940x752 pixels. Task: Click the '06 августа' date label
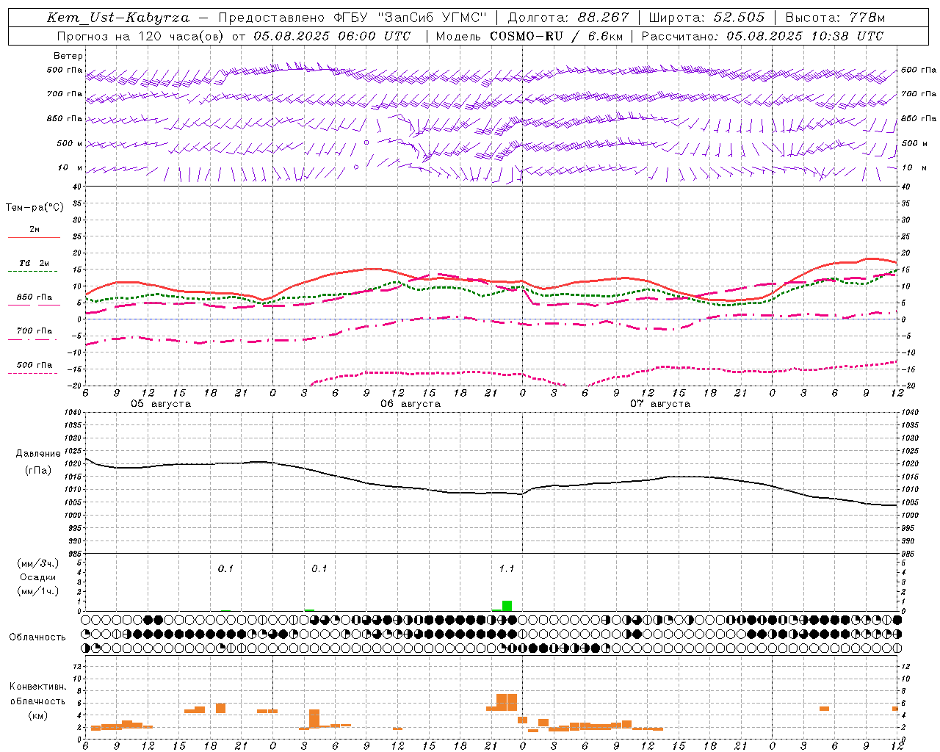coord(411,404)
